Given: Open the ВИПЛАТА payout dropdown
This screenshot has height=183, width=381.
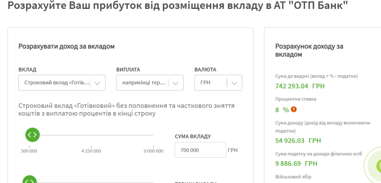Looking at the screenshot, I should (150, 83).
